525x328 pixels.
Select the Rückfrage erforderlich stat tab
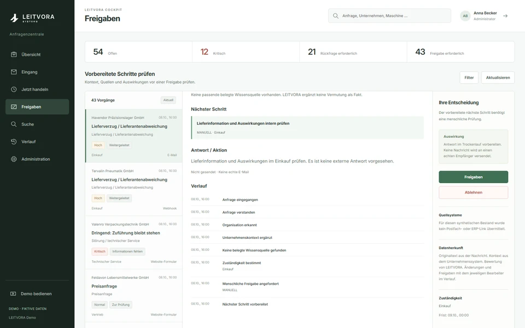point(353,52)
